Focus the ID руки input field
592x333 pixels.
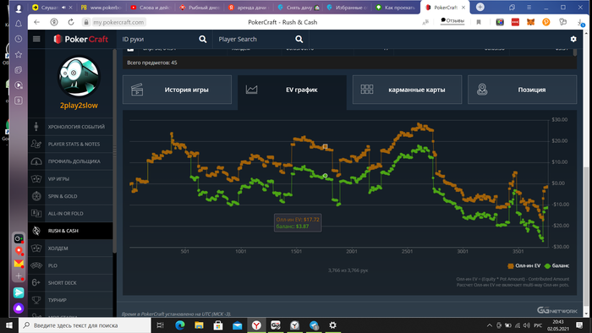pos(159,39)
